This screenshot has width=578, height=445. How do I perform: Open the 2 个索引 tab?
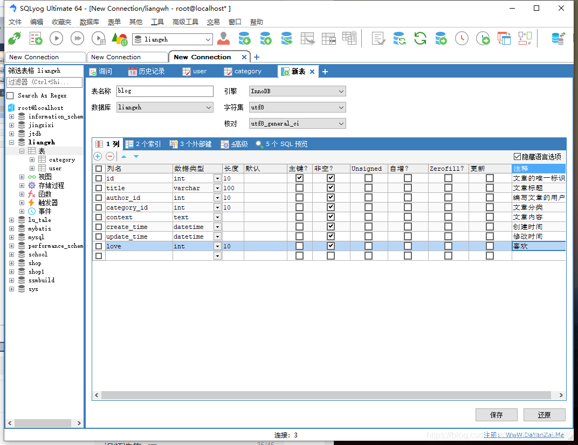[143, 144]
